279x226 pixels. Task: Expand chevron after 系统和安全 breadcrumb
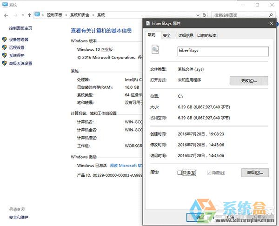[x=93, y=15]
